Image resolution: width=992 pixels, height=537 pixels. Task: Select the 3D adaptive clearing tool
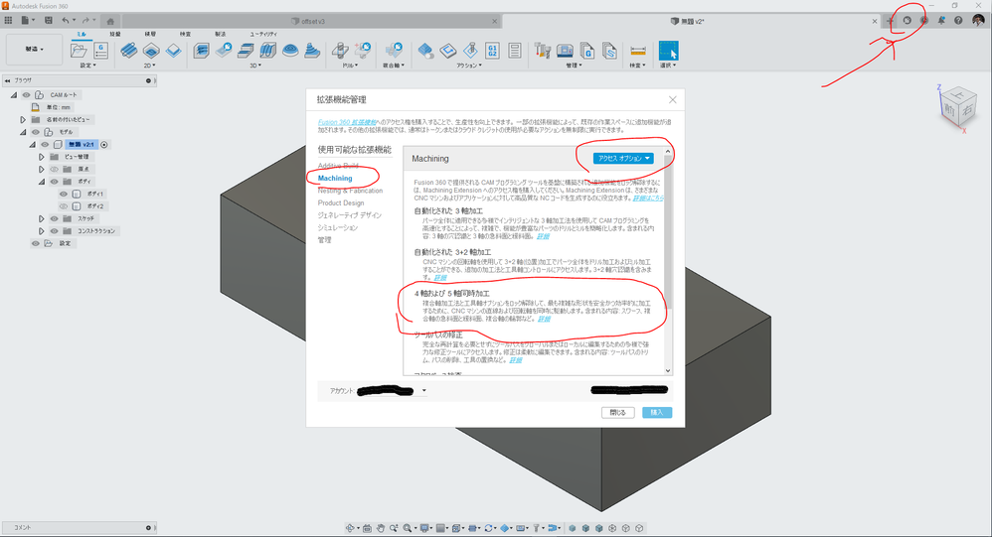coord(201,51)
